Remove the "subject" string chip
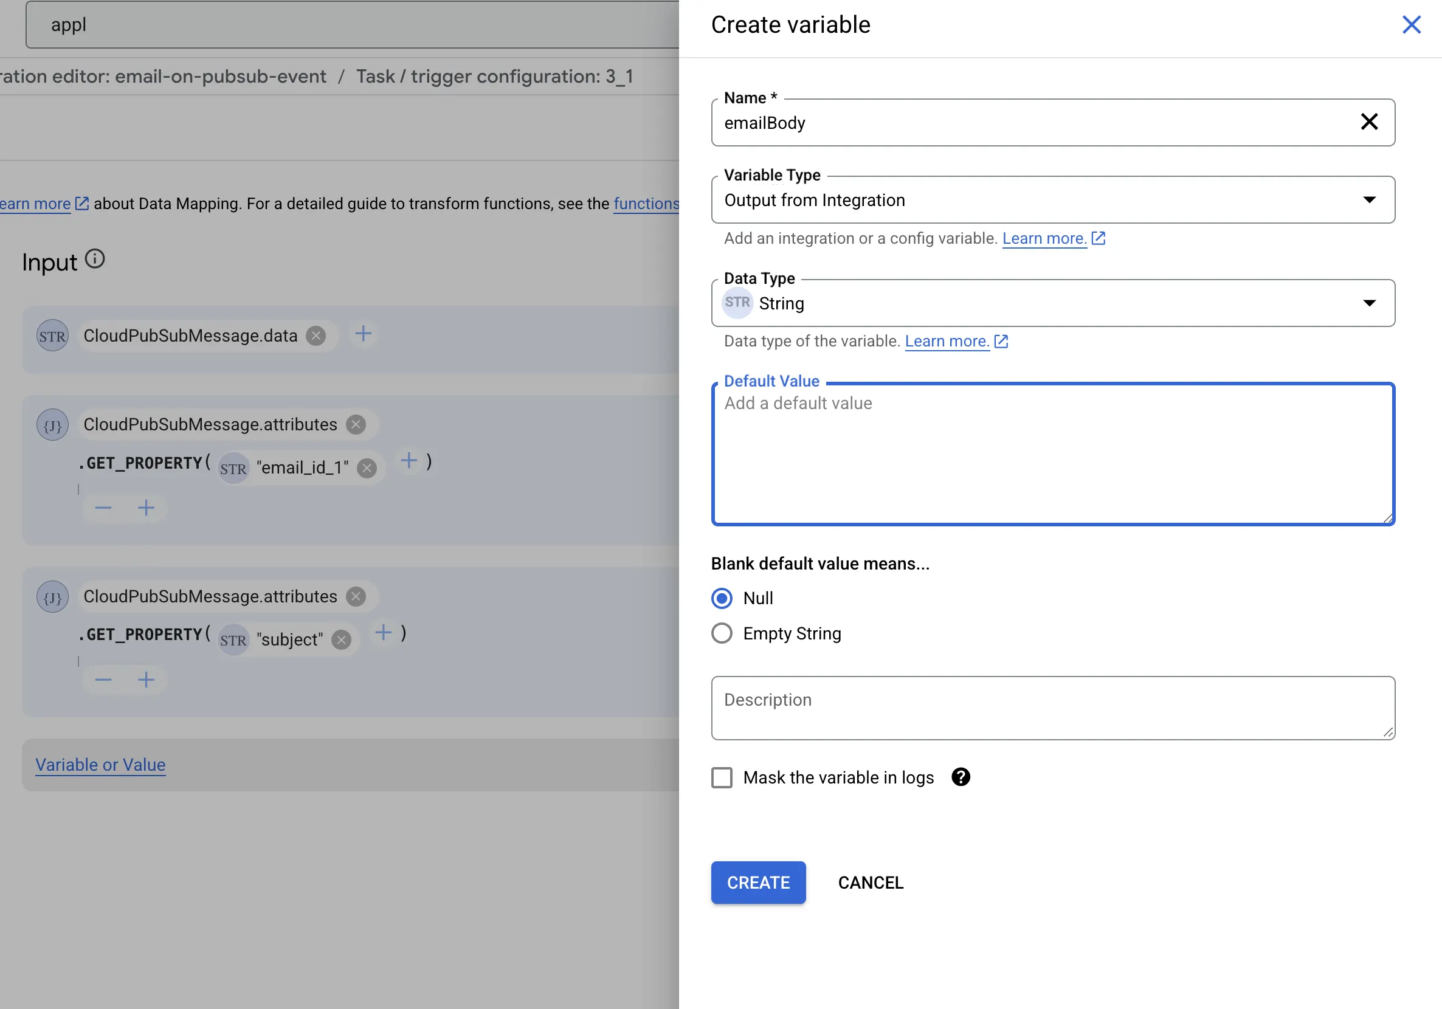Screen dimensions: 1442x1009 (x=341, y=640)
